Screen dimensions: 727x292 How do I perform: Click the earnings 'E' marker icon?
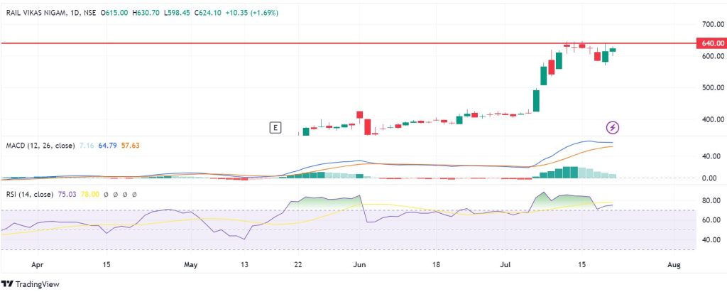tap(275, 128)
